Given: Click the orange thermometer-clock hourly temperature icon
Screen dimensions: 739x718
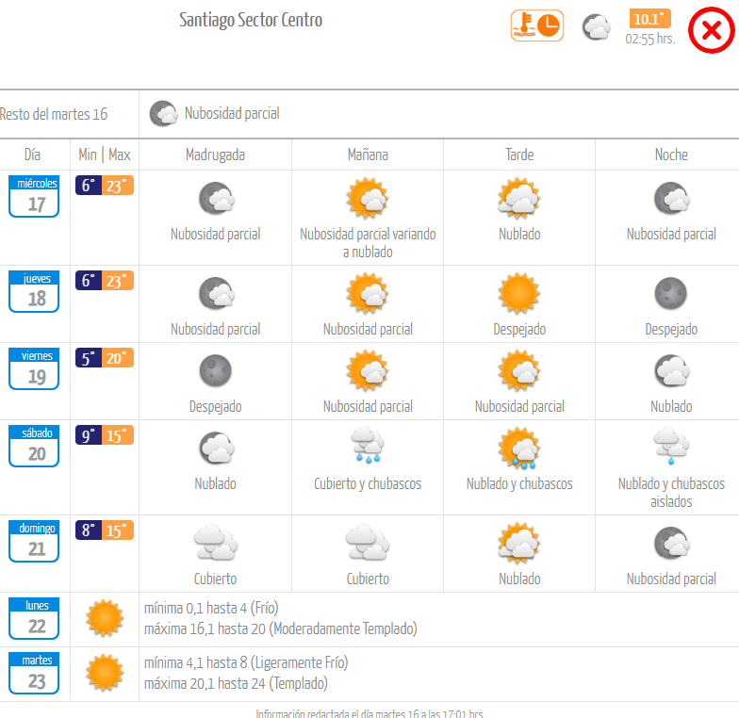Looking at the screenshot, I should point(537,26).
